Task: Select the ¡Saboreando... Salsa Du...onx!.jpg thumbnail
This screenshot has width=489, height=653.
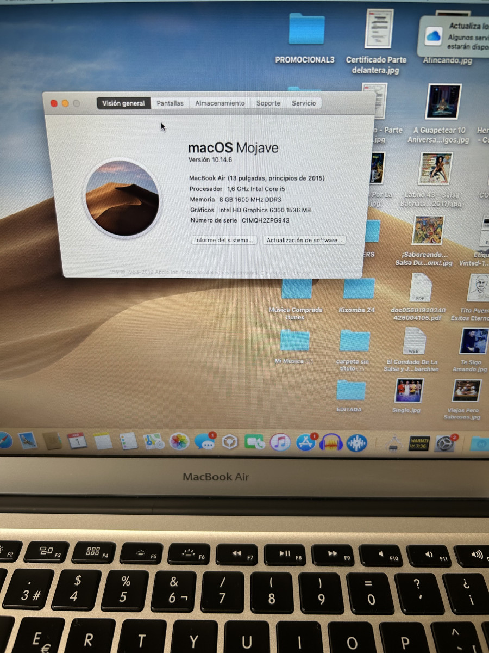Action: (x=428, y=230)
